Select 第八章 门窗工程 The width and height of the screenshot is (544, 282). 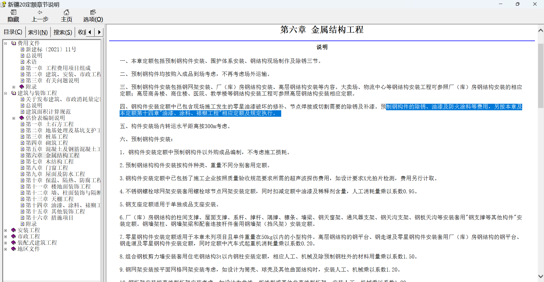click(x=47, y=168)
